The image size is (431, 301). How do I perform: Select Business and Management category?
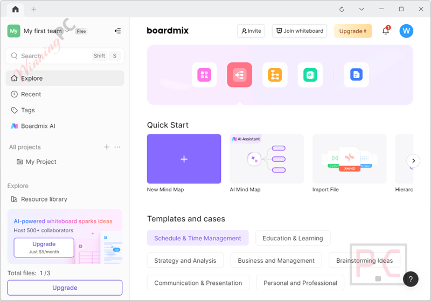[x=276, y=261]
